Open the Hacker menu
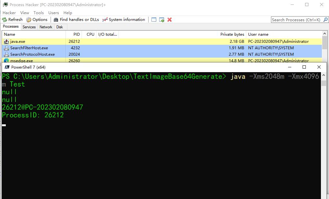329x199 pixels. click(x=9, y=13)
